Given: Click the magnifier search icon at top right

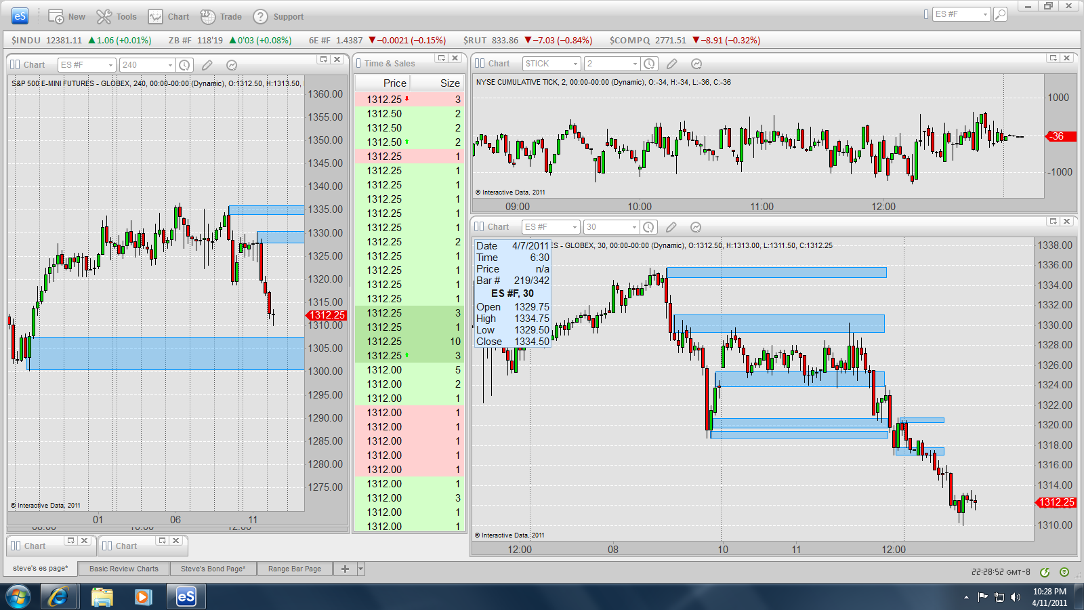Looking at the screenshot, I should [1000, 14].
